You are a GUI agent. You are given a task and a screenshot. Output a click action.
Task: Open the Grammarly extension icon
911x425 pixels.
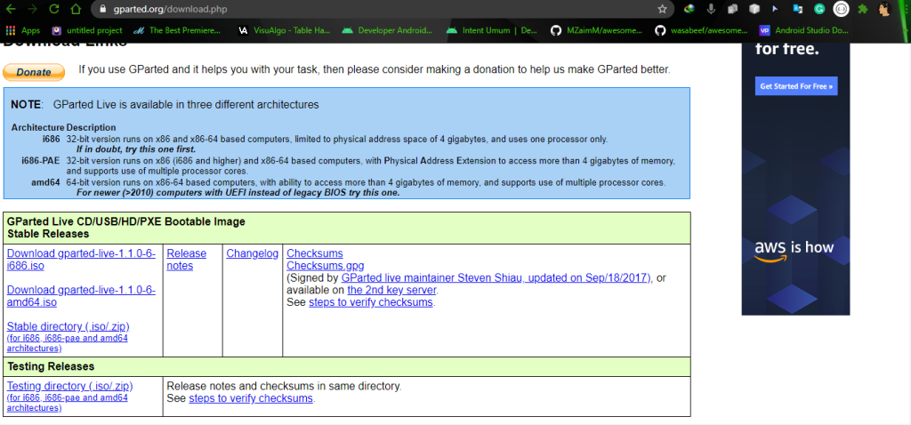pyautogui.click(x=818, y=9)
